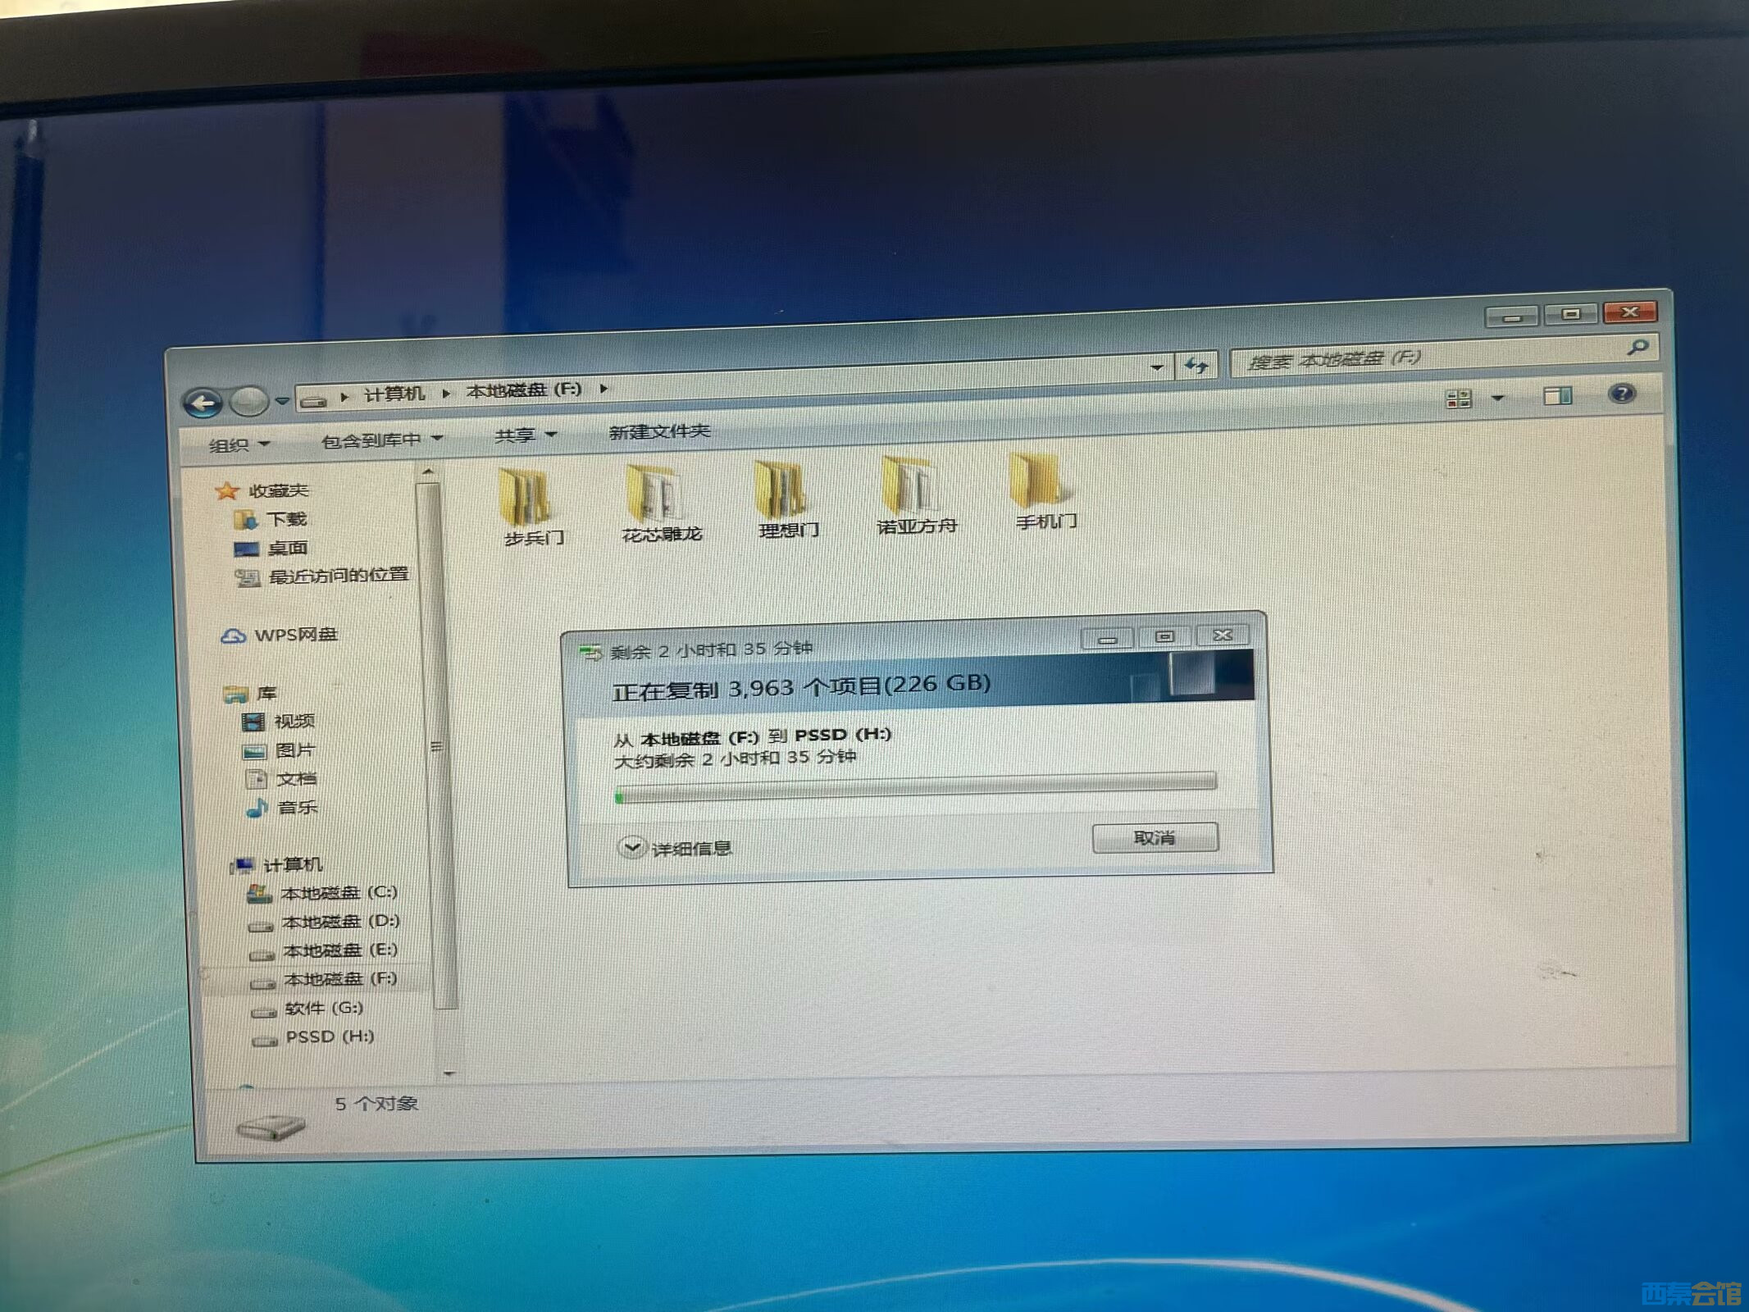Select 本地磁盘 (C:) in navigation tree
This screenshot has height=1312, width=1749.
click(338, 892)
